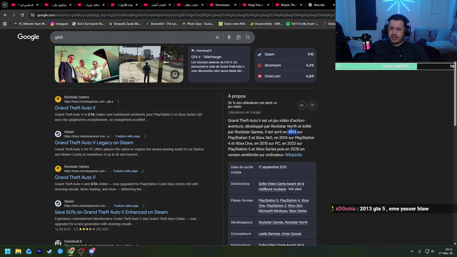Start voice search with microphone icon
This screenshot has width=457, height=257.
[229, 37]
